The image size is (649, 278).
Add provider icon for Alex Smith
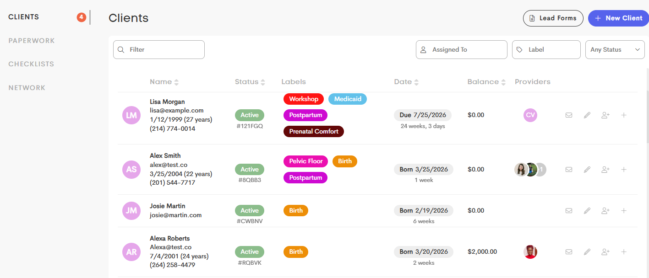(x=605, y=170)
